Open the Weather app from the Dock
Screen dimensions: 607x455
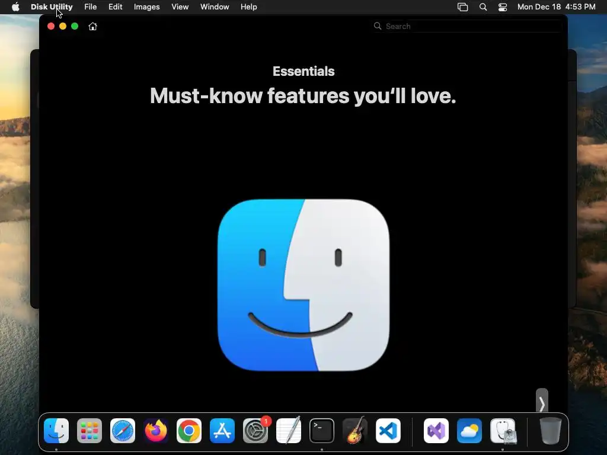click(x=469, y=431)
